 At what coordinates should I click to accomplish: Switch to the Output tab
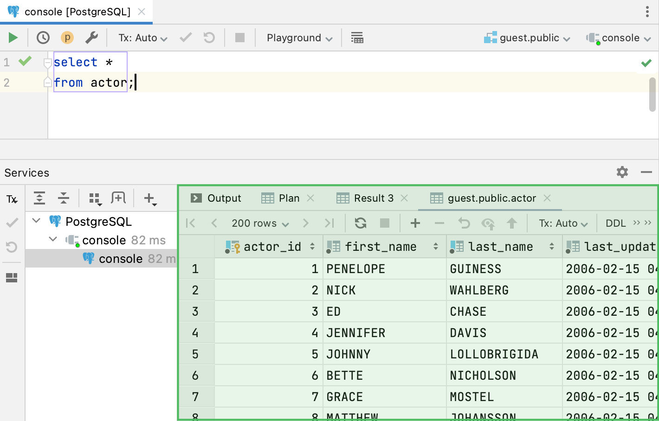(216, 198)
